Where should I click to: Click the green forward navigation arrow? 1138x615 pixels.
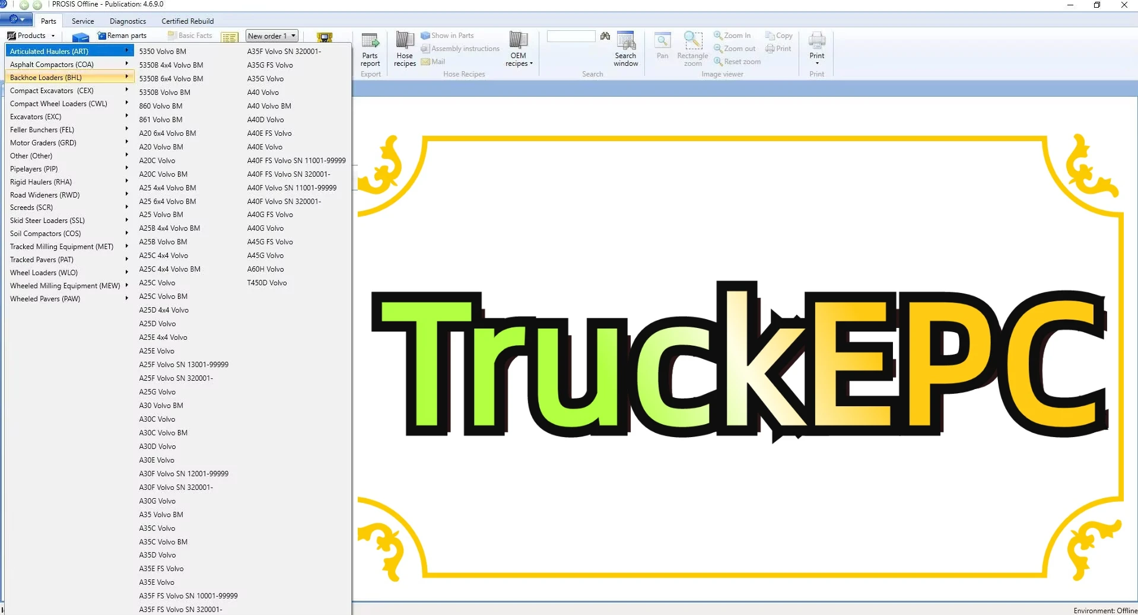click(37, 5)
